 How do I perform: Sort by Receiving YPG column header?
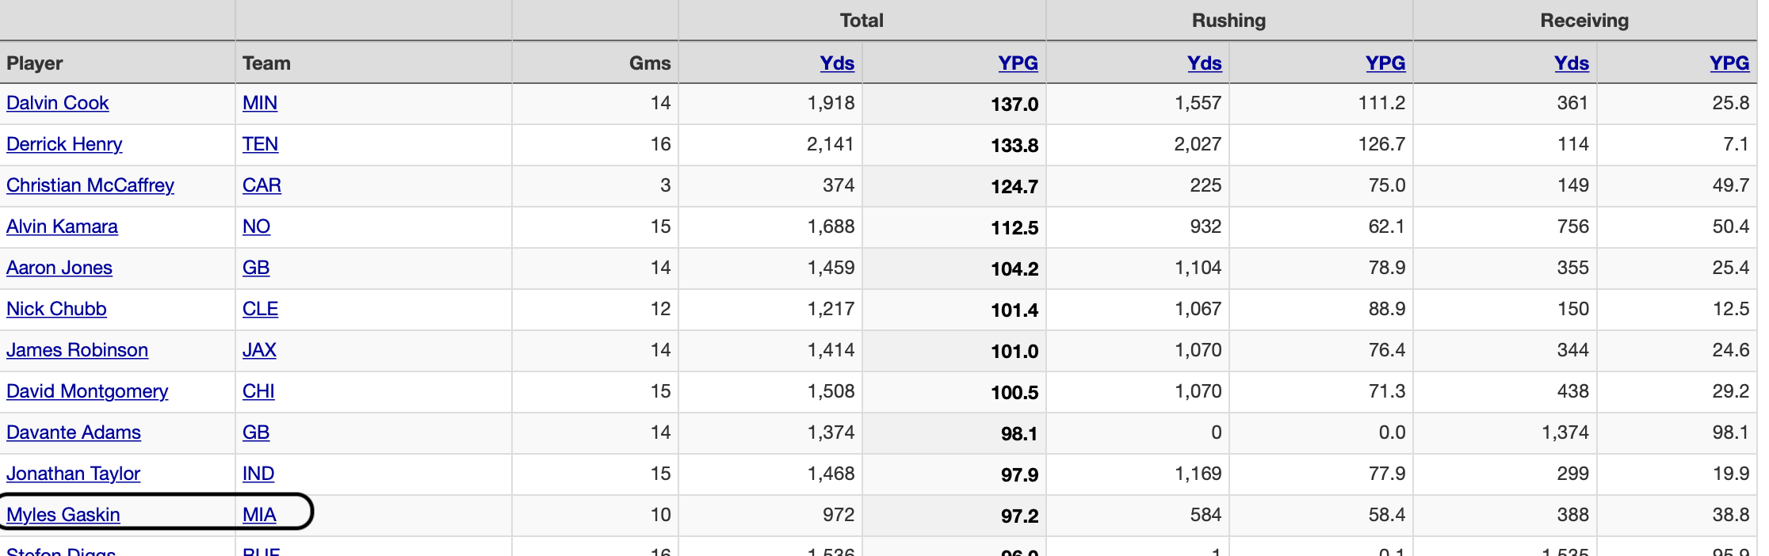pos(1729,63)
